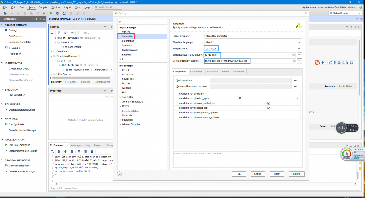Click Cancel in Settings dialog
Image resolution: width=365 pixels, height=198 pixels.
pyautogui.click(x=258, y=174)
